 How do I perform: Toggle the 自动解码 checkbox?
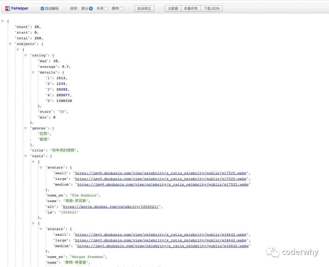[42, 9]
